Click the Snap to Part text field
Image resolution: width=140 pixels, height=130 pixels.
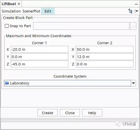point(81,26)
